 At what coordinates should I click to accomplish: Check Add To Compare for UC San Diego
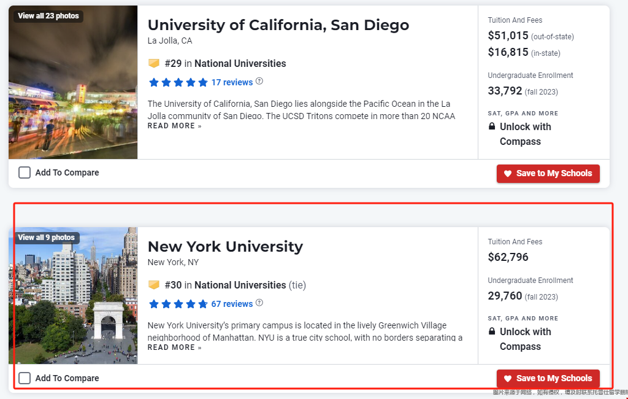[x=25, y=173]
